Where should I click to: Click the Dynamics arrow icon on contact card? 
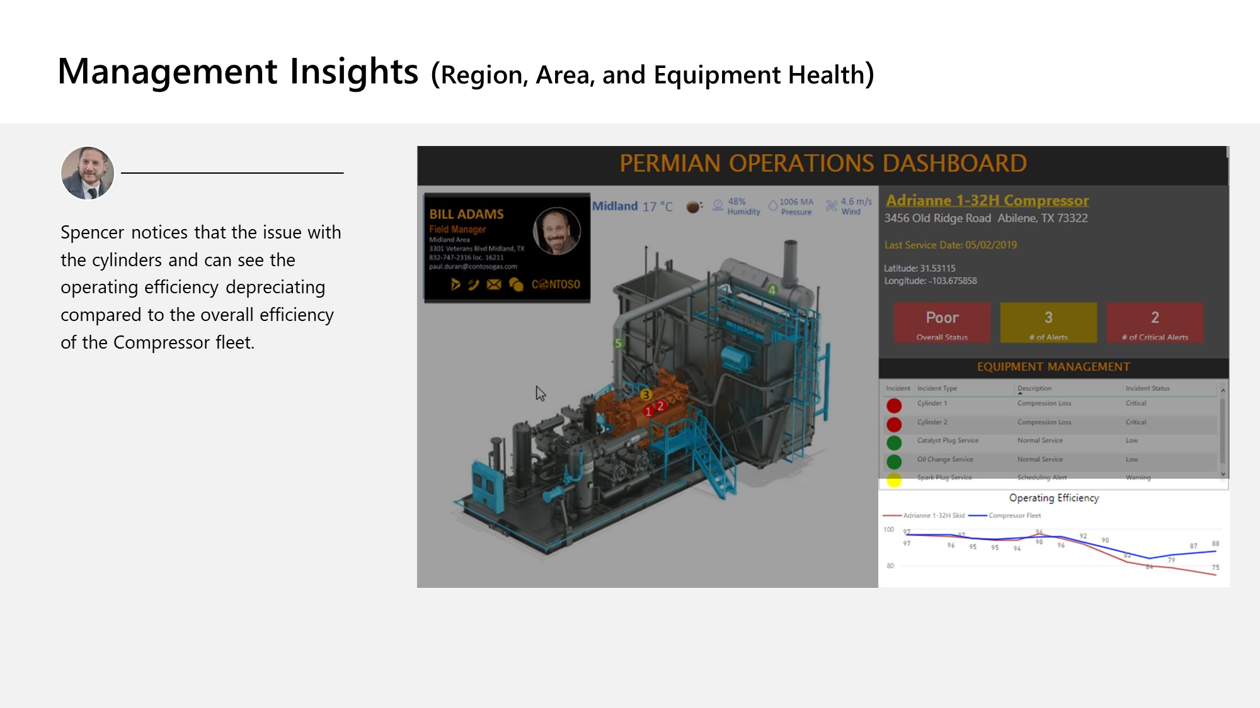point(455,284)
